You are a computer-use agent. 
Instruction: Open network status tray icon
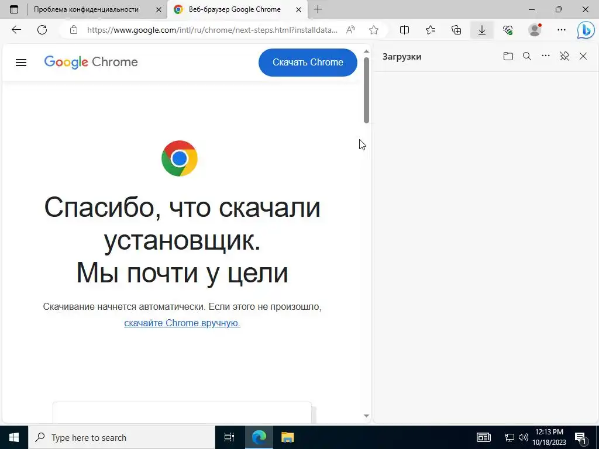click(x=510, y=437)
